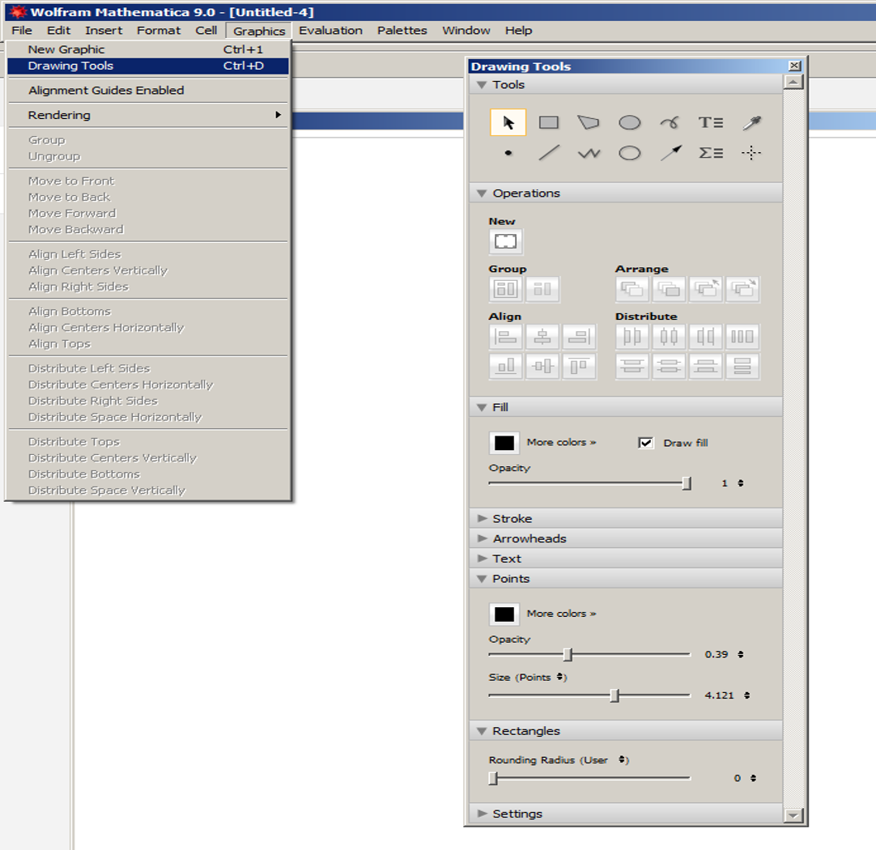Click the Align left sides icon

point(505,336)
